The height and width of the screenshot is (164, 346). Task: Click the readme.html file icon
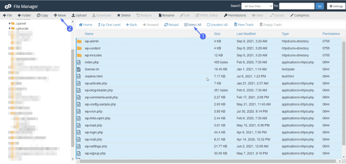pos(79,76)
